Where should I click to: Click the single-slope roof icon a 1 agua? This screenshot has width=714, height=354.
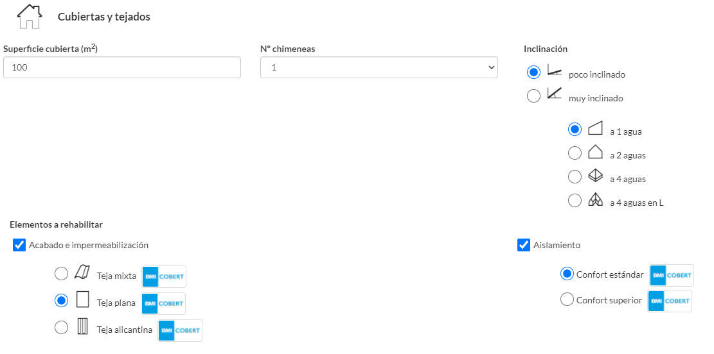pos(595,128)
